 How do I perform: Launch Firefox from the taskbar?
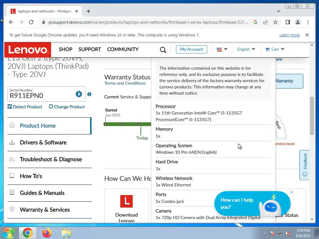click(x=47, y=233)
